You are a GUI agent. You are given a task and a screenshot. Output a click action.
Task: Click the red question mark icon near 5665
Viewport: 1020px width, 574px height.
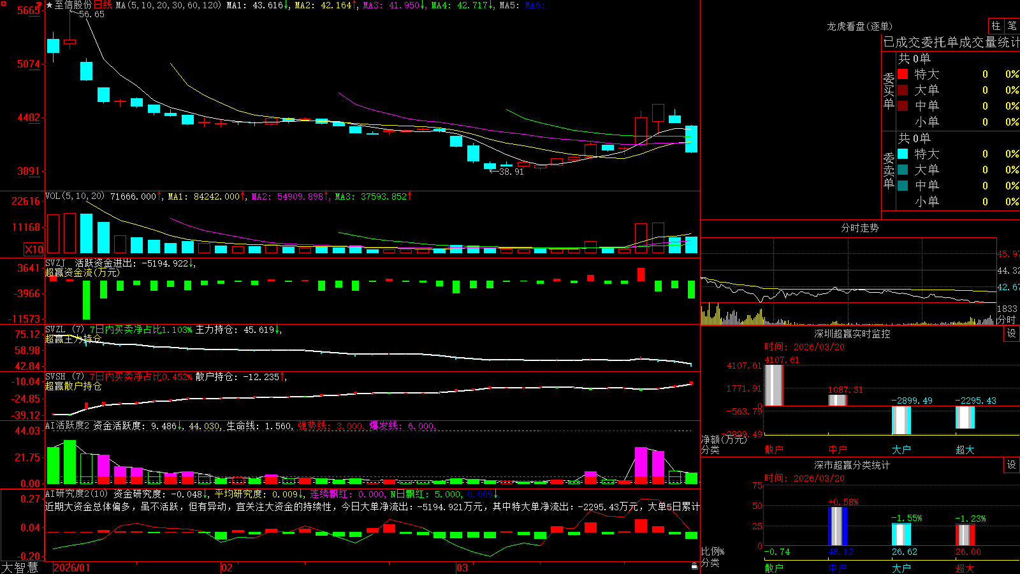[39, 6]
